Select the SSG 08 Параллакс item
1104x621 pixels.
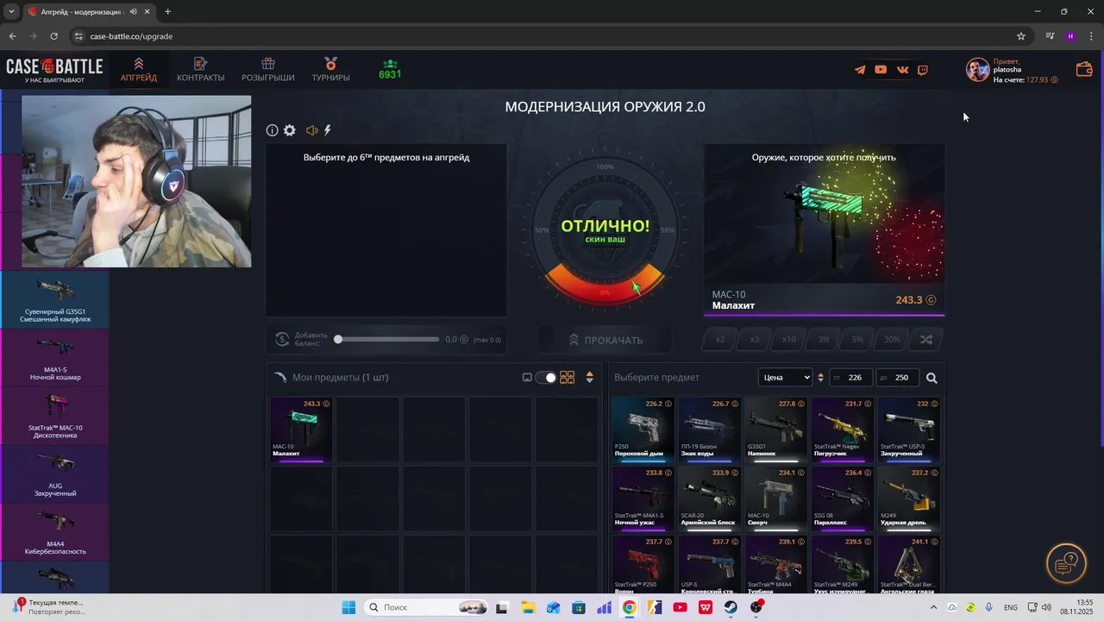[842, 499]
